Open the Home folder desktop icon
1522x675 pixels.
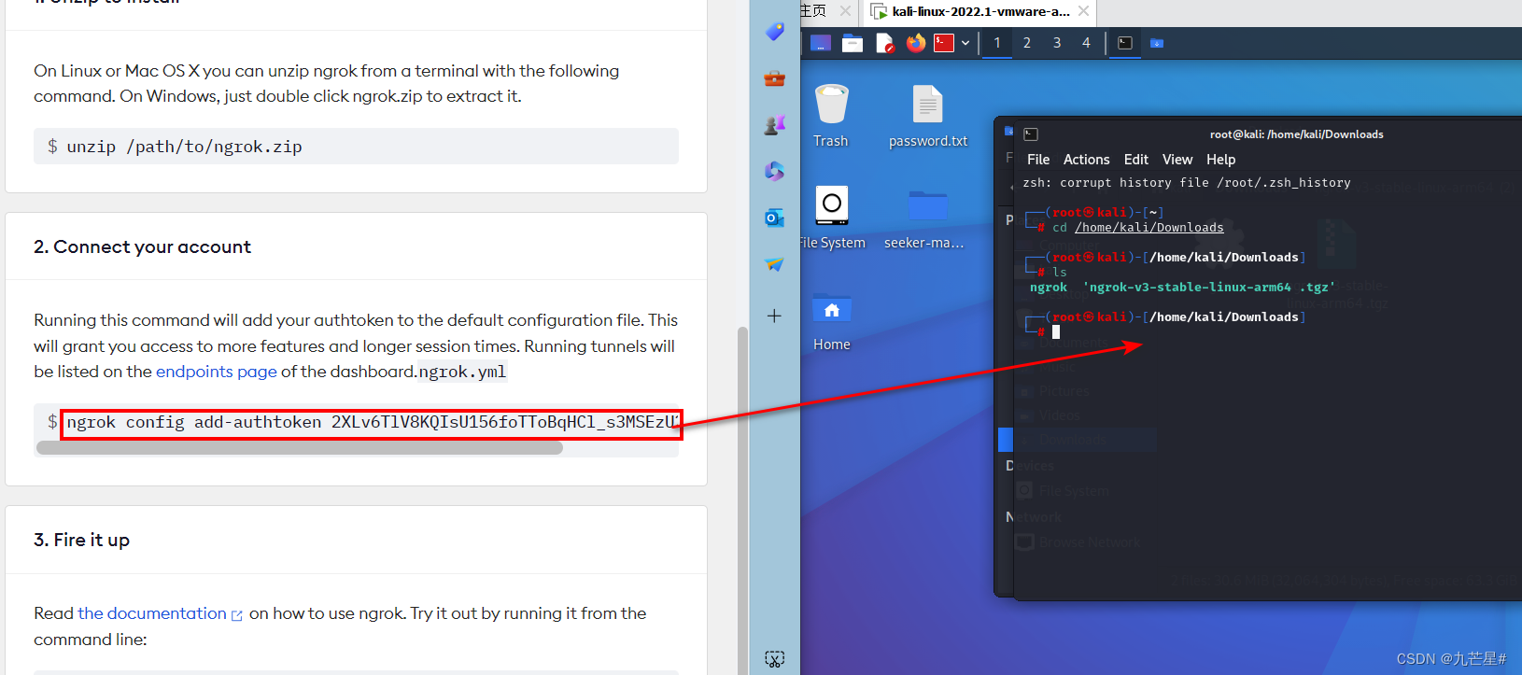coord(831,320)
